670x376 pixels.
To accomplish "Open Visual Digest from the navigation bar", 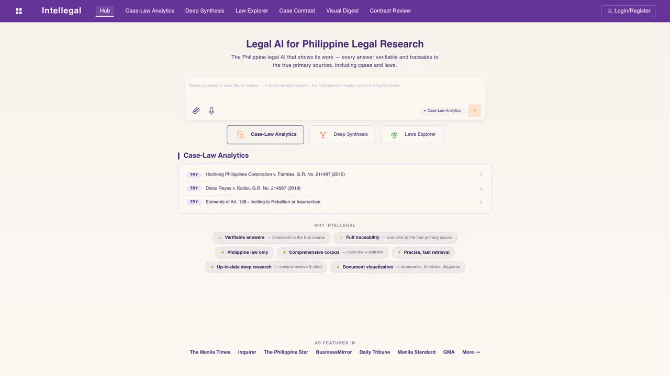I will point(342,11).
